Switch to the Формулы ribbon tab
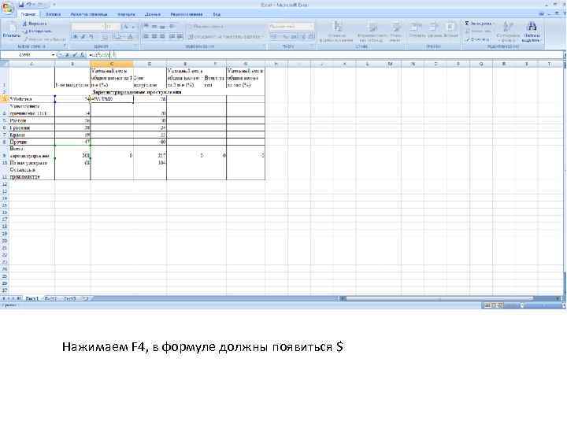 coord(126,14)
